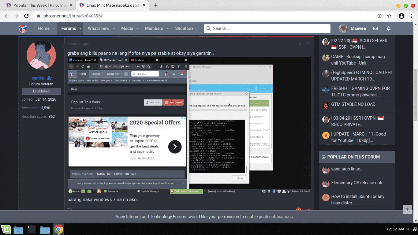Click the Maevee avatar in the navbar
418x235 pixels.
[x=343, y=28]
